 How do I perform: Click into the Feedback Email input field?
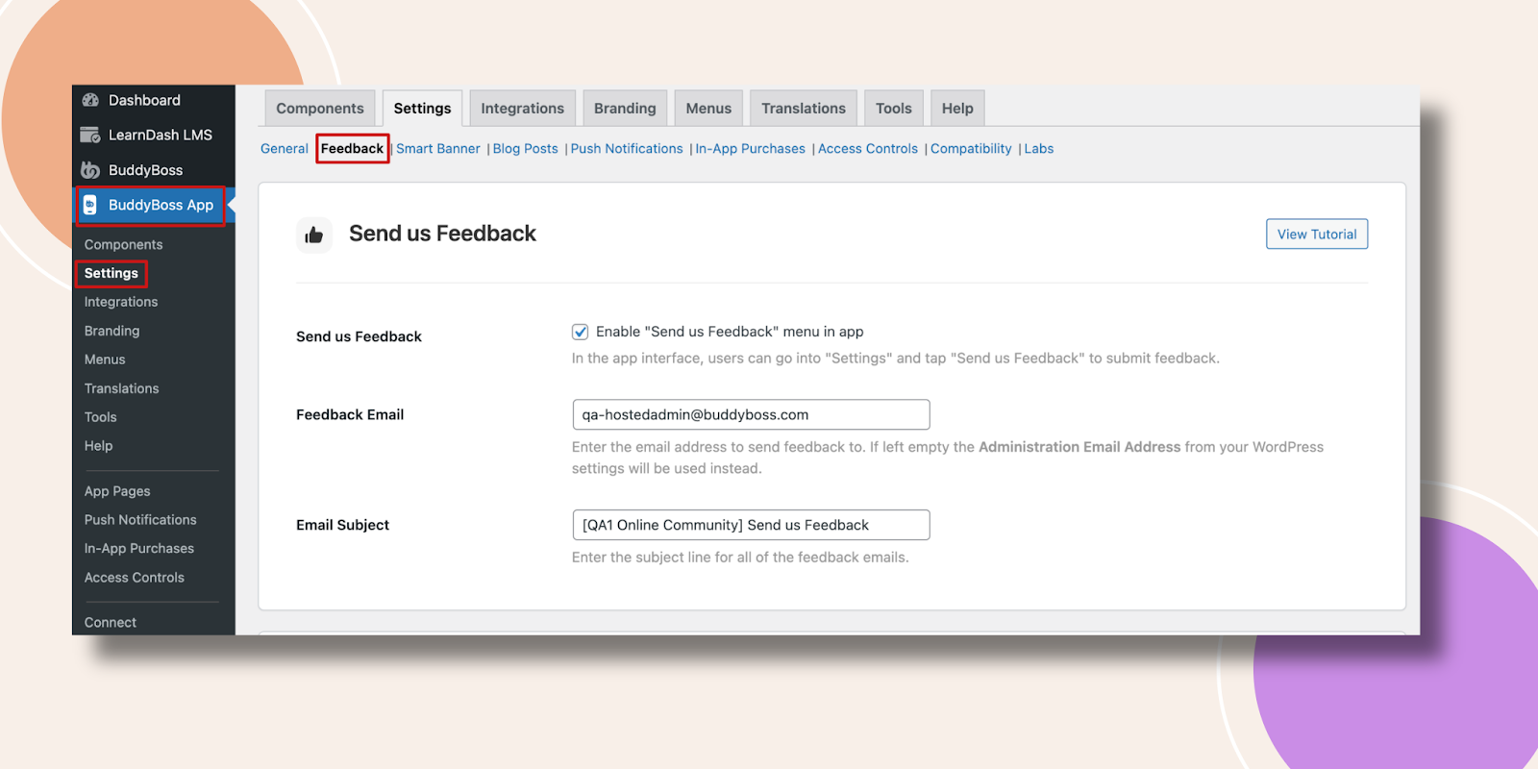click(x=751, y=414)
